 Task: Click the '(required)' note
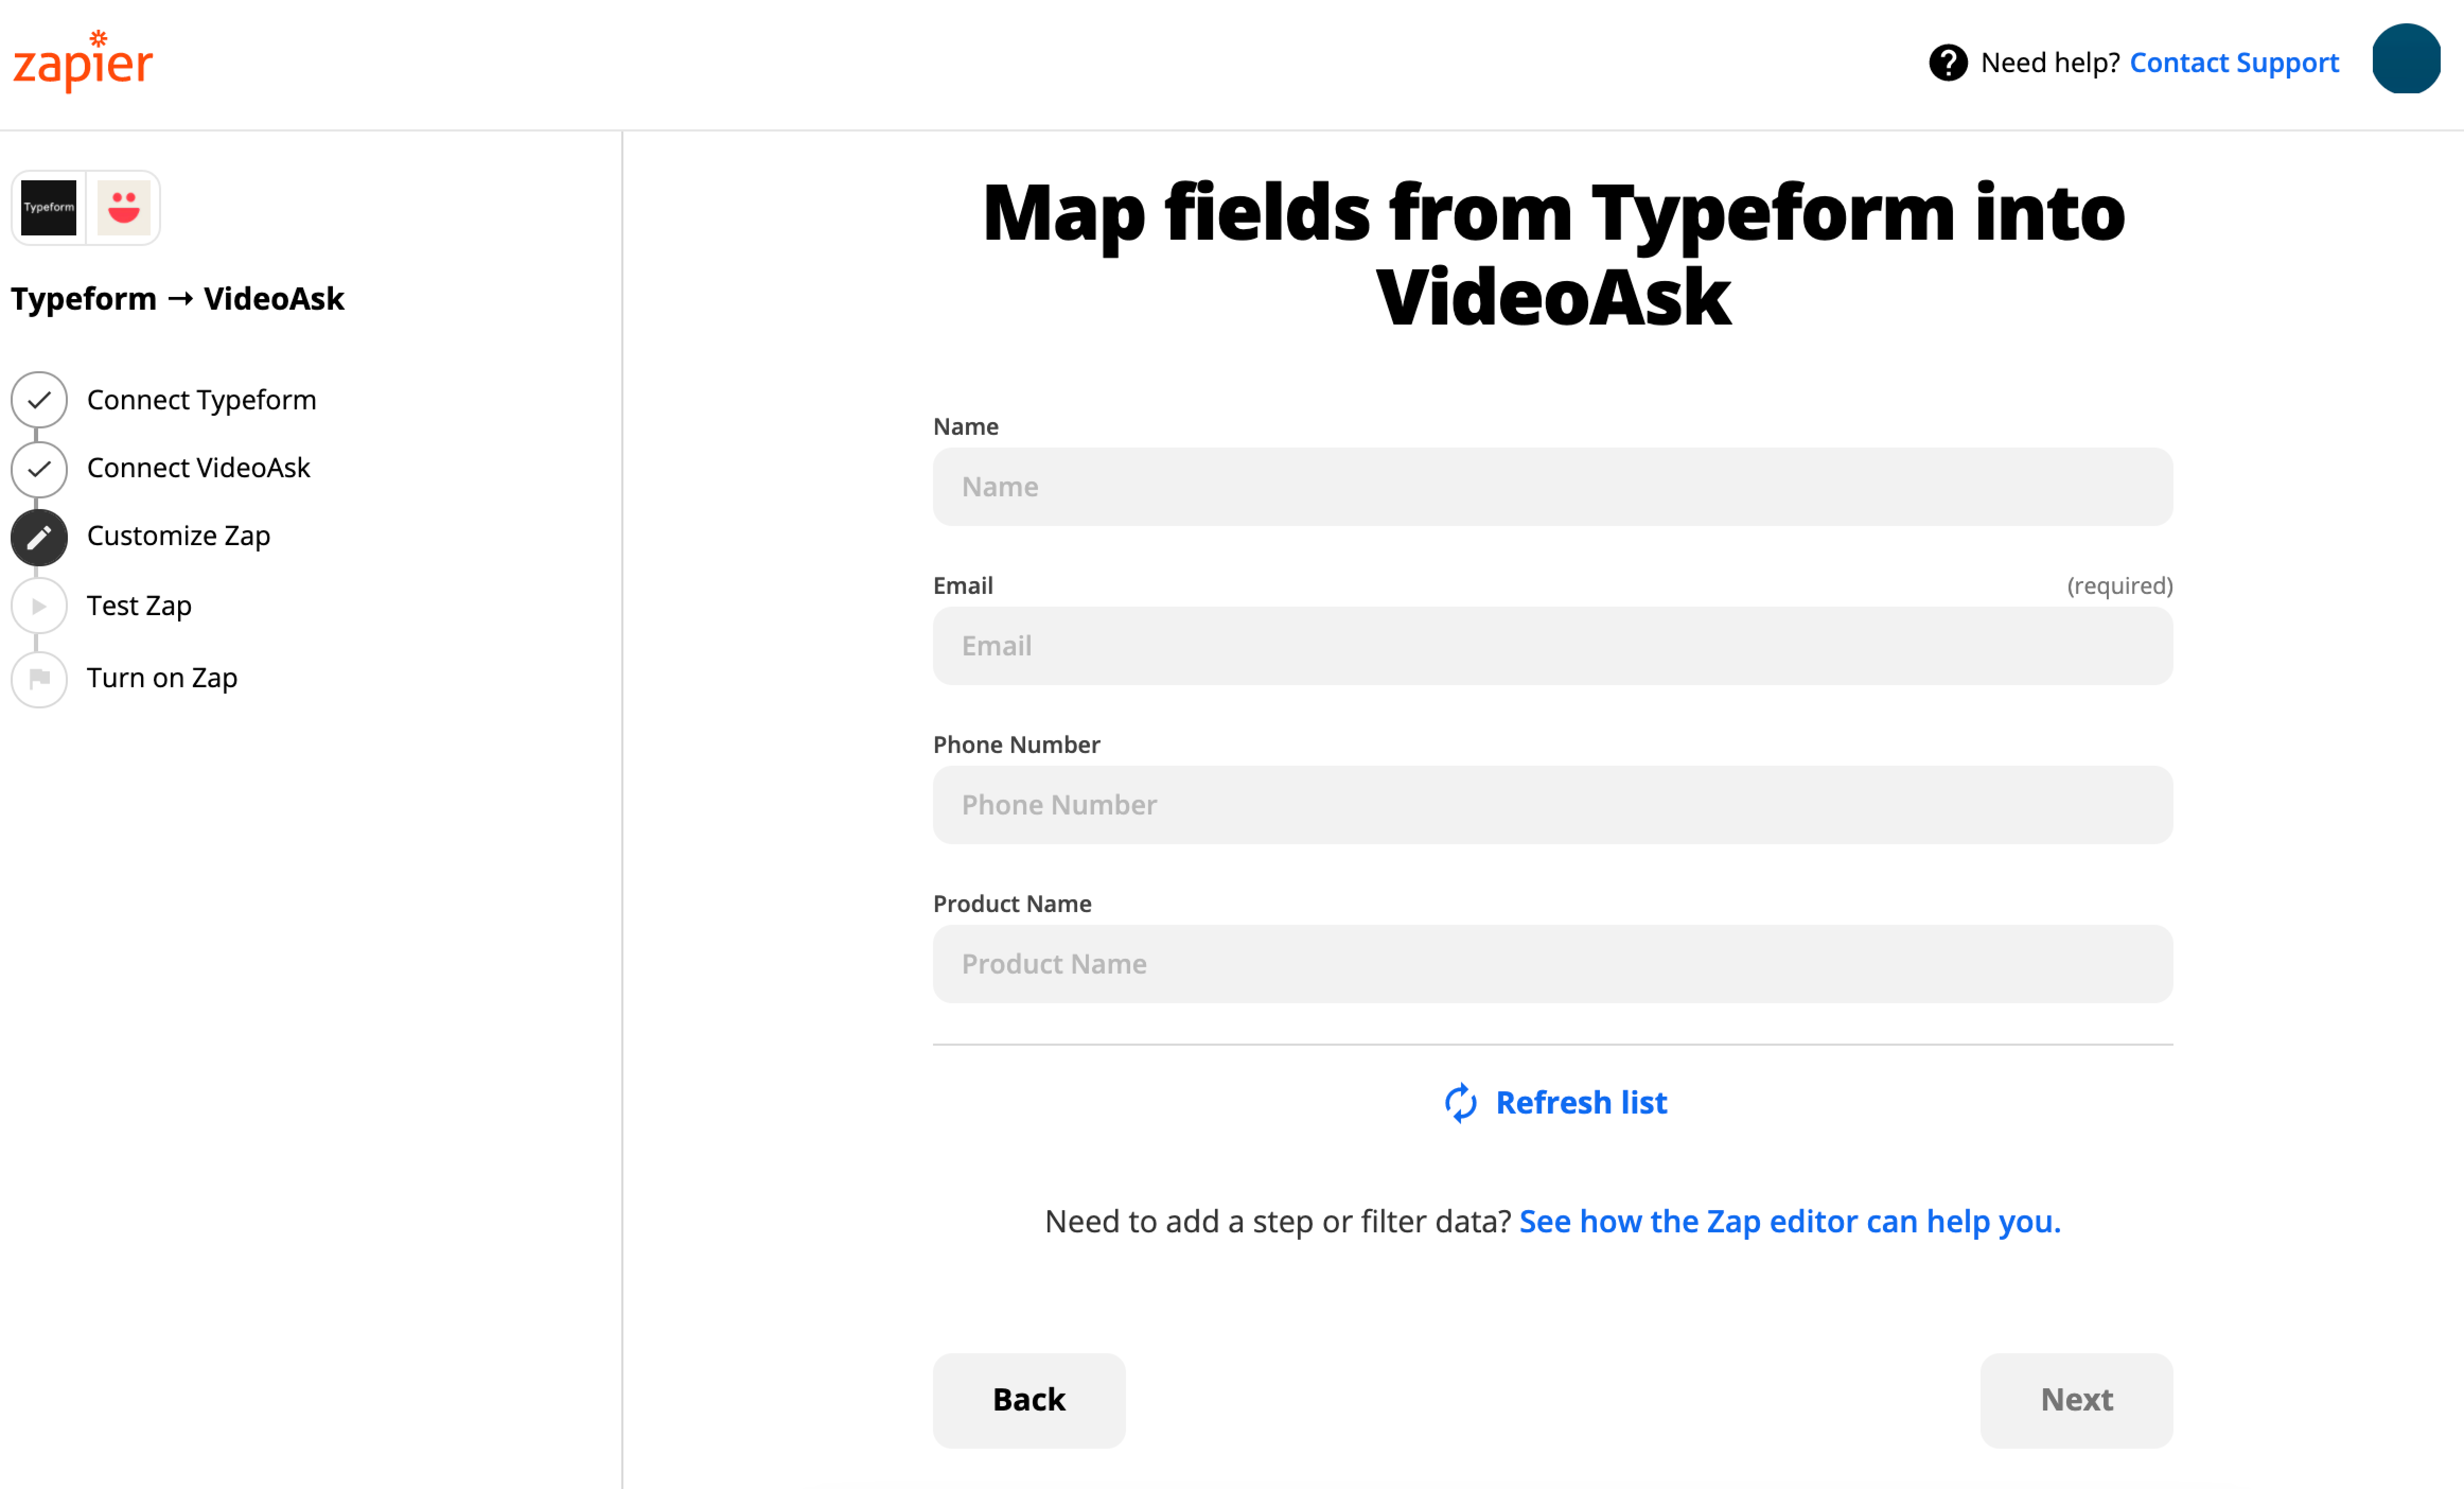point(2119,586)
